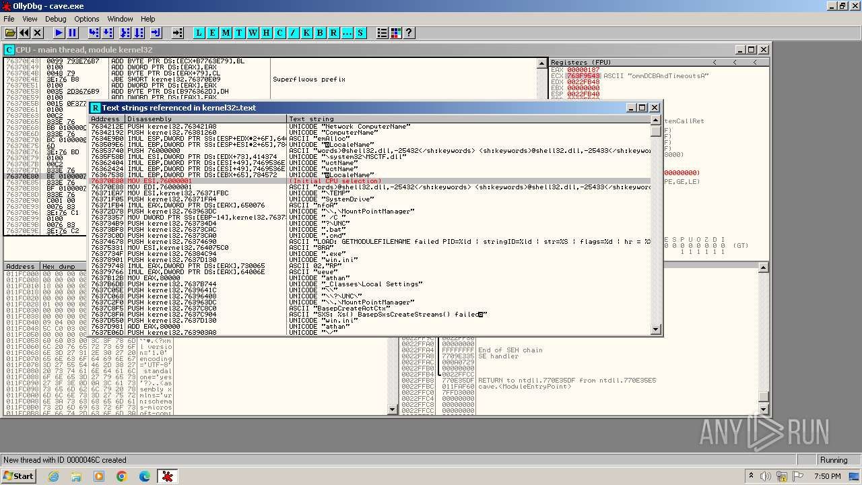862x485 pixels.
Task: Click the taskbar clock showing 7:50 PM
Action: pyautogui.click(x=827, y=476)
